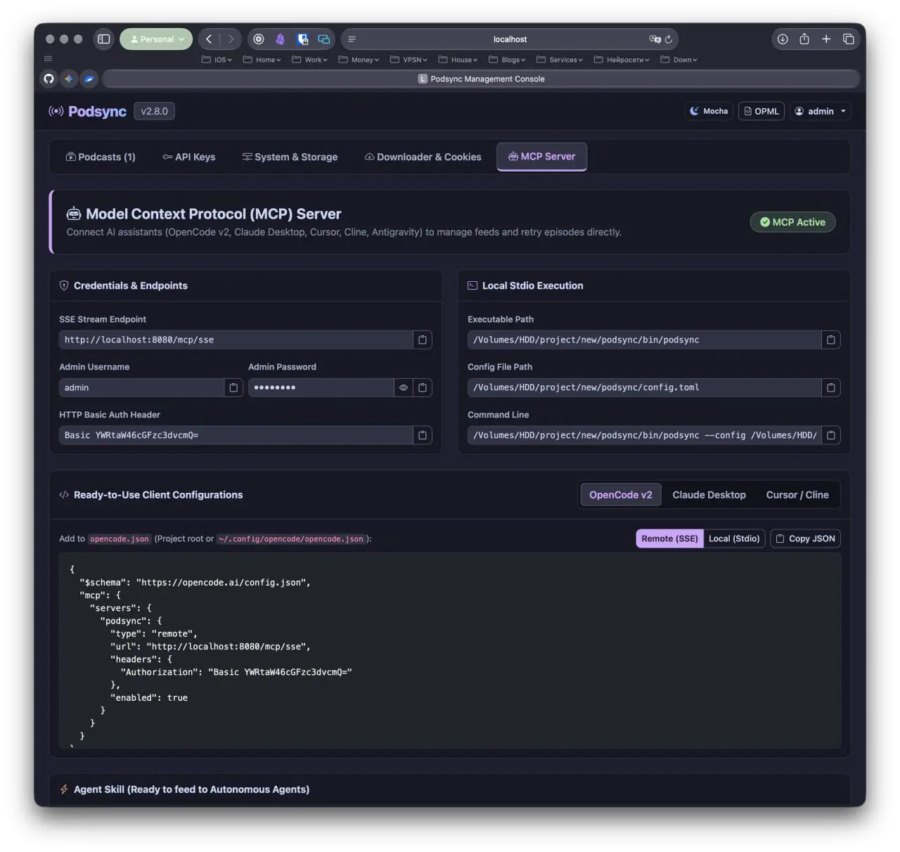Go back to the previous page
This screenshot has height=852, width=900.
[209, 39]
